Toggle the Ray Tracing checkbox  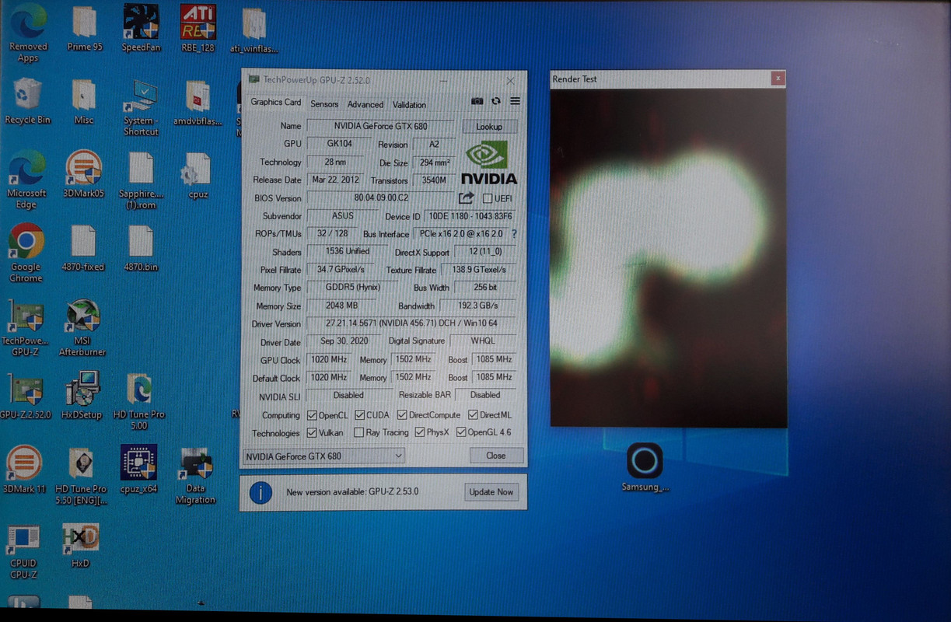coord(358,432)
